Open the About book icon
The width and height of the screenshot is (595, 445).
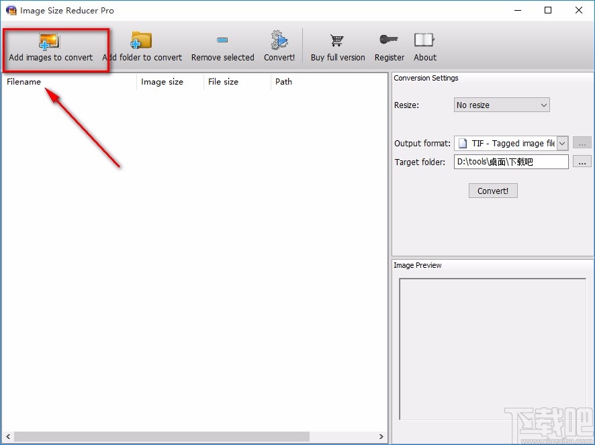(424, 40)
